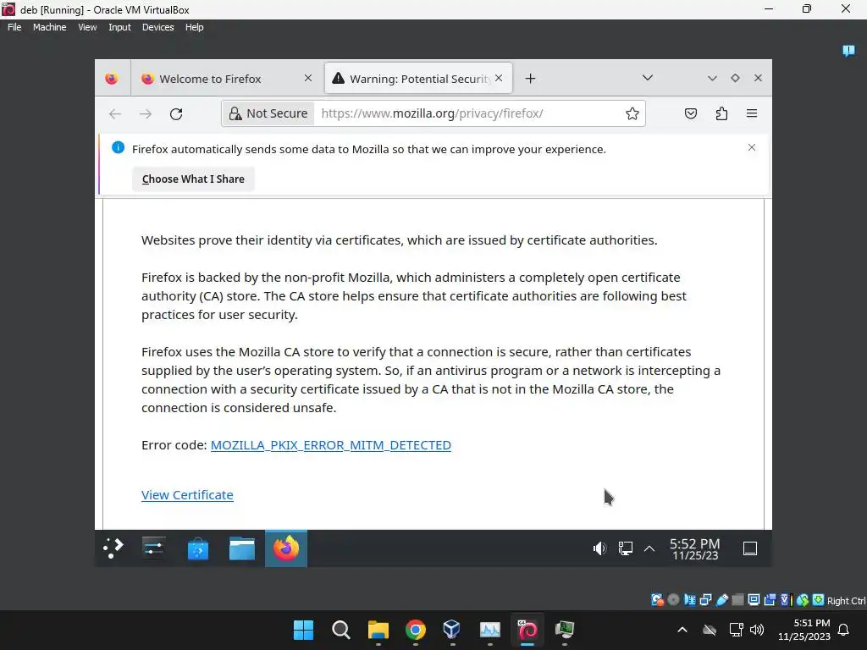867x650 pixels.
Task: Click the Show Desktop button in guest panel
Action: 750,548
